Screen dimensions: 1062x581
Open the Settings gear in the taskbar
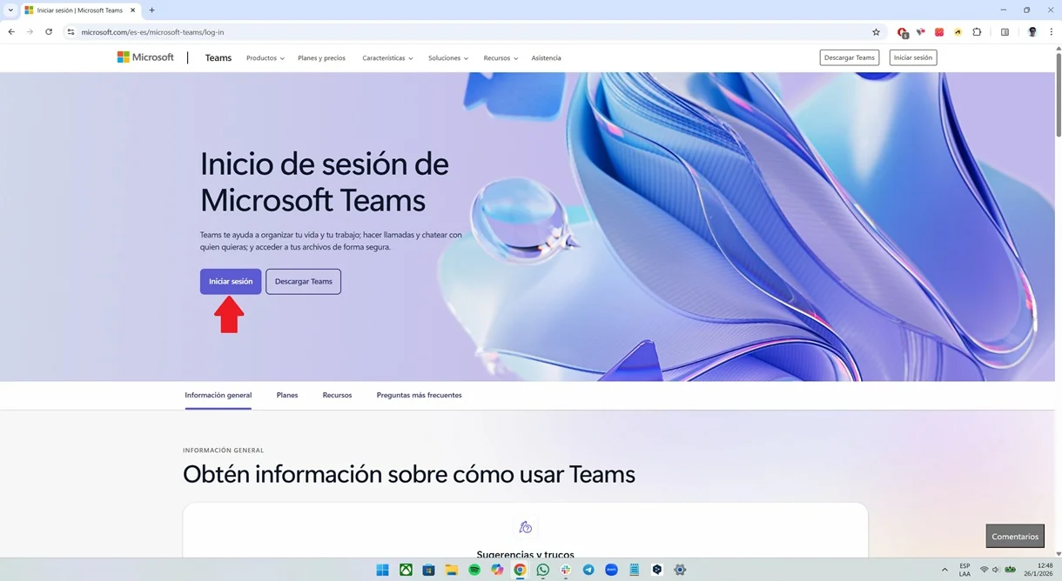pyautogui.click(x=680, y=570)
